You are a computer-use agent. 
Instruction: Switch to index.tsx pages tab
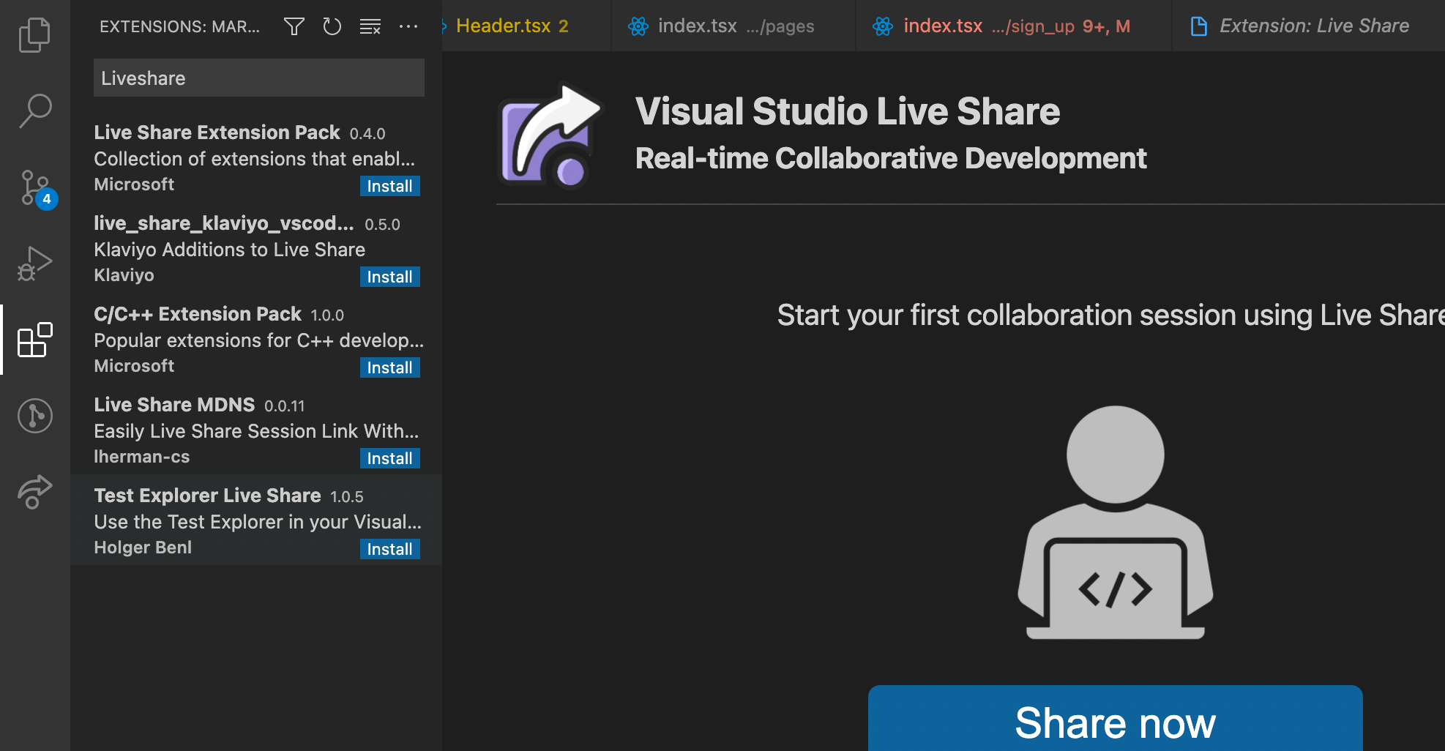(733, 26)
